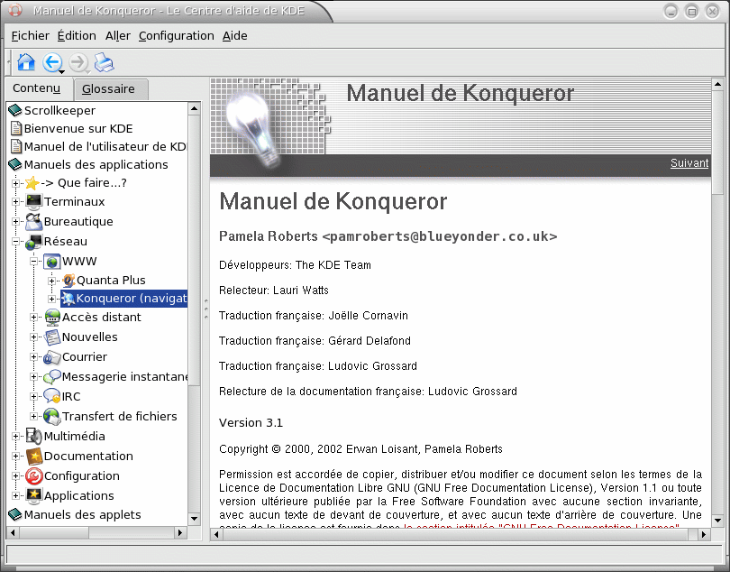
Task: Click the Messagerie instantanée chat icon
Action: point(52,376)
